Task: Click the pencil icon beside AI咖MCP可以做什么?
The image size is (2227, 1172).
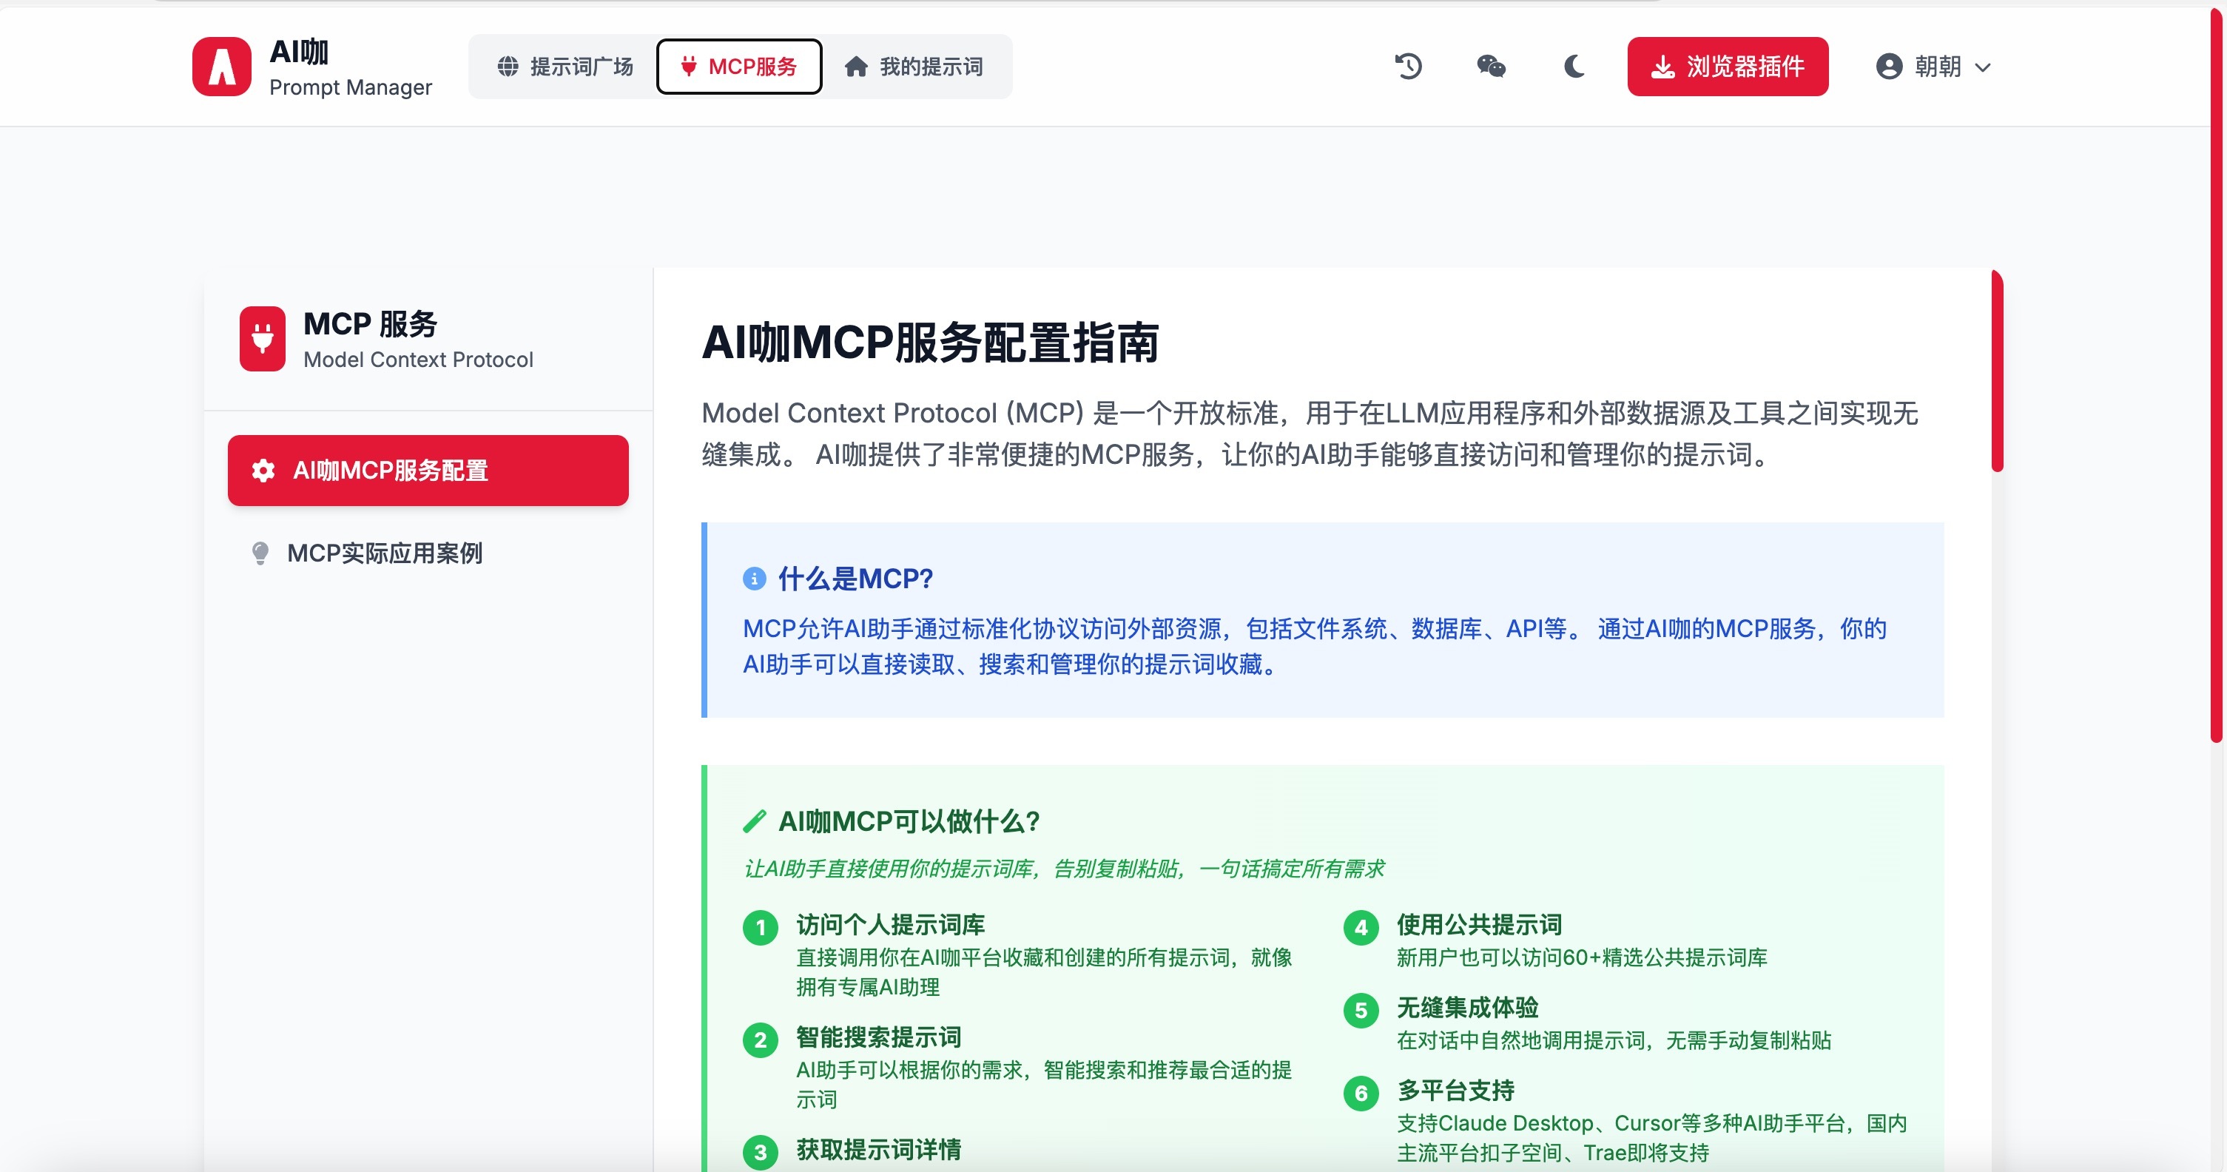Action: pos(754,821)
